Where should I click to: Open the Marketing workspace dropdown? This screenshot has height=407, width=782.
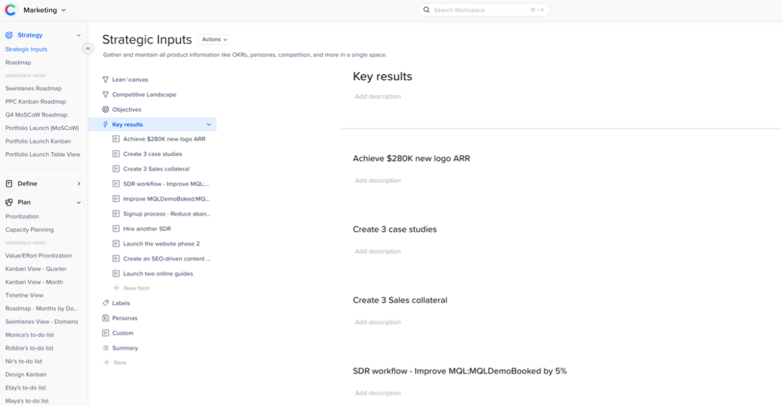pos(45,10)
